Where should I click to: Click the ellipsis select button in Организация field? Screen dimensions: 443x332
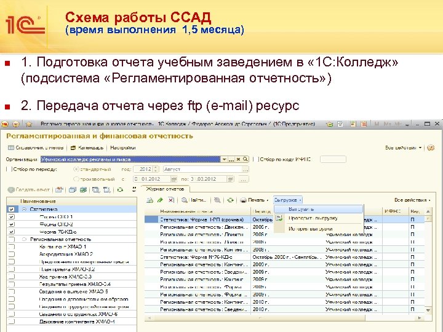(231, 159)
